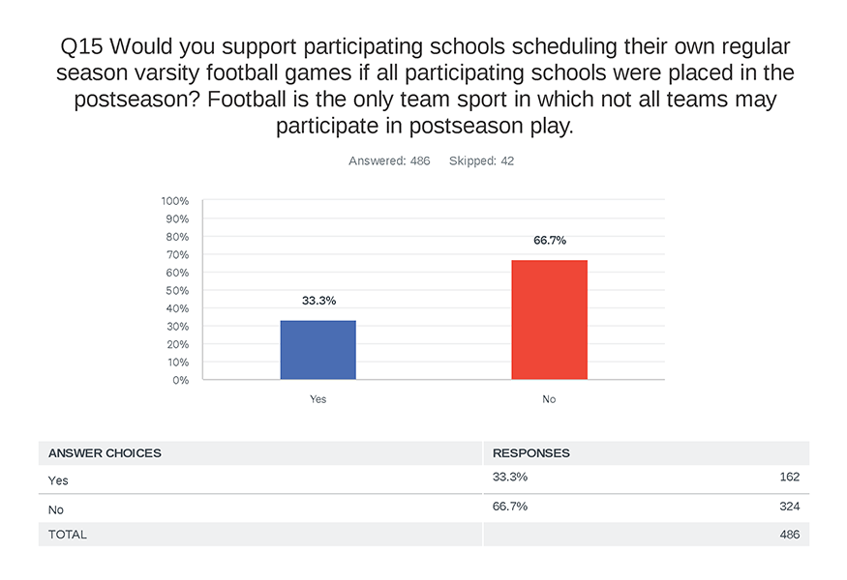Click the 162 response count
Viewport: 847px width, 580px height.
point(789,477)
